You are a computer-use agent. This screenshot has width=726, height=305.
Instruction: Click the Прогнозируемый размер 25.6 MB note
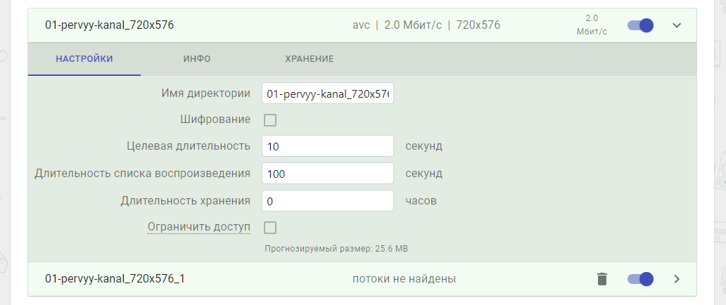(336, 249)
